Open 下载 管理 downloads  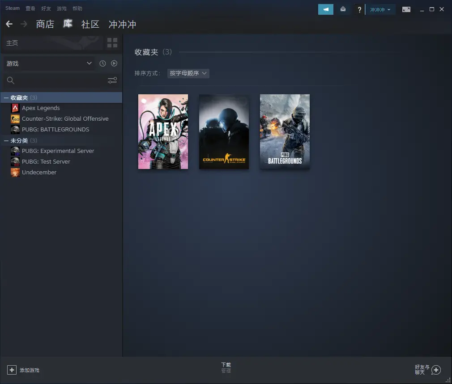(x=226, y=367)
